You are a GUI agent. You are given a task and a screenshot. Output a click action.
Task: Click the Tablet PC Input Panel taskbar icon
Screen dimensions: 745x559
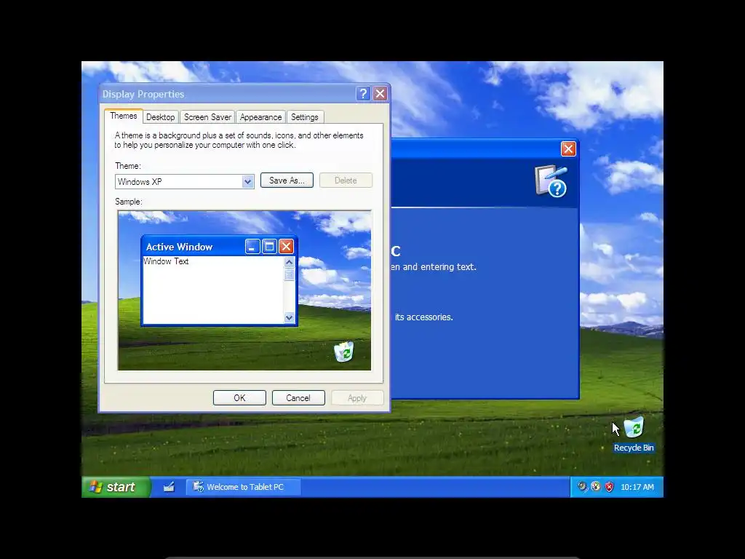(169, 487)
